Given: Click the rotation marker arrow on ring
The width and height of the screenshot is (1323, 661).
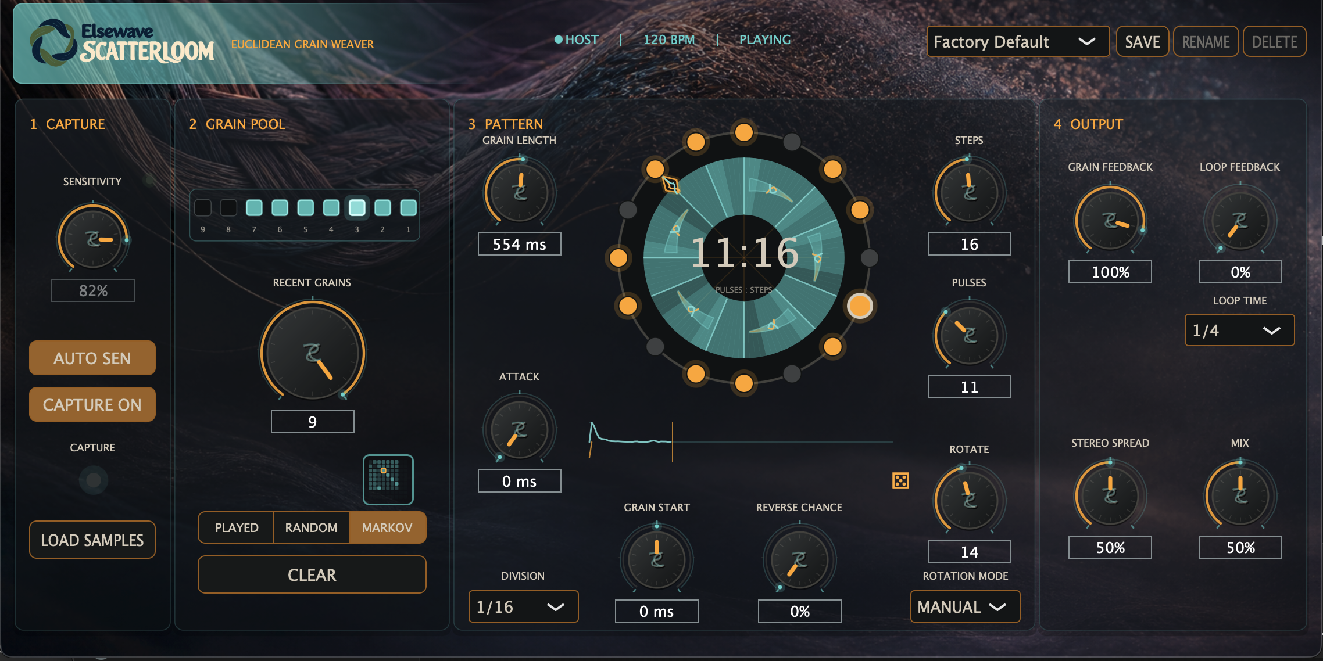Looking at the screenshot, I should pyautogui.click(x=671, y=185).
